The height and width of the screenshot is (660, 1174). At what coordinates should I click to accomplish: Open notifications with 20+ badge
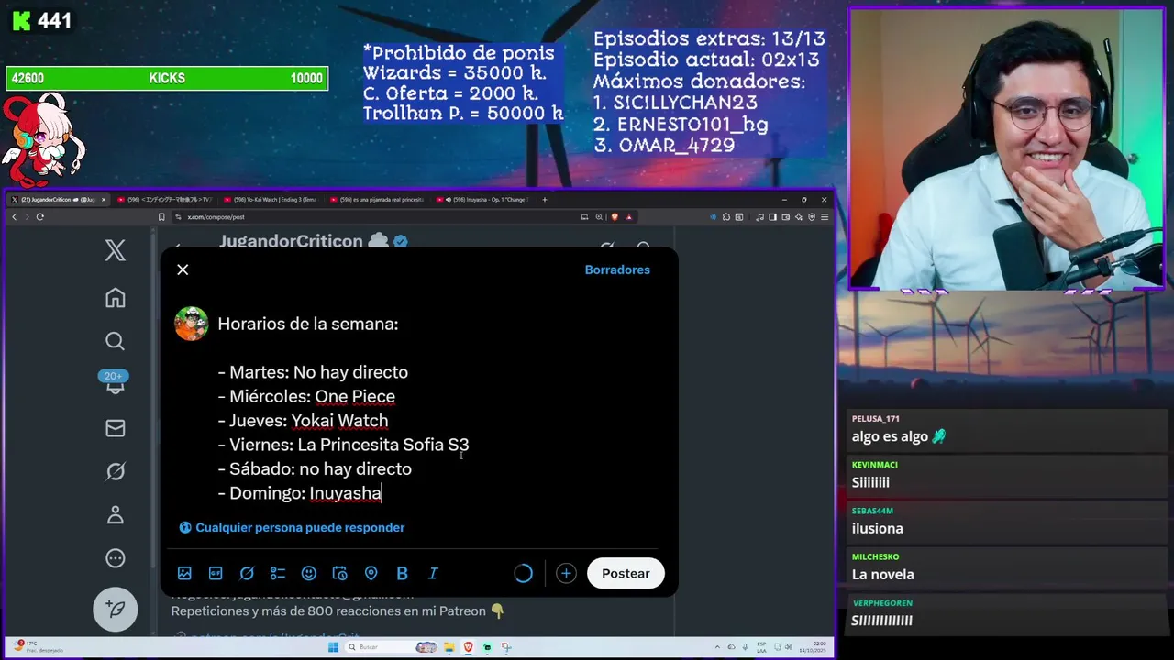coord(115,383)
